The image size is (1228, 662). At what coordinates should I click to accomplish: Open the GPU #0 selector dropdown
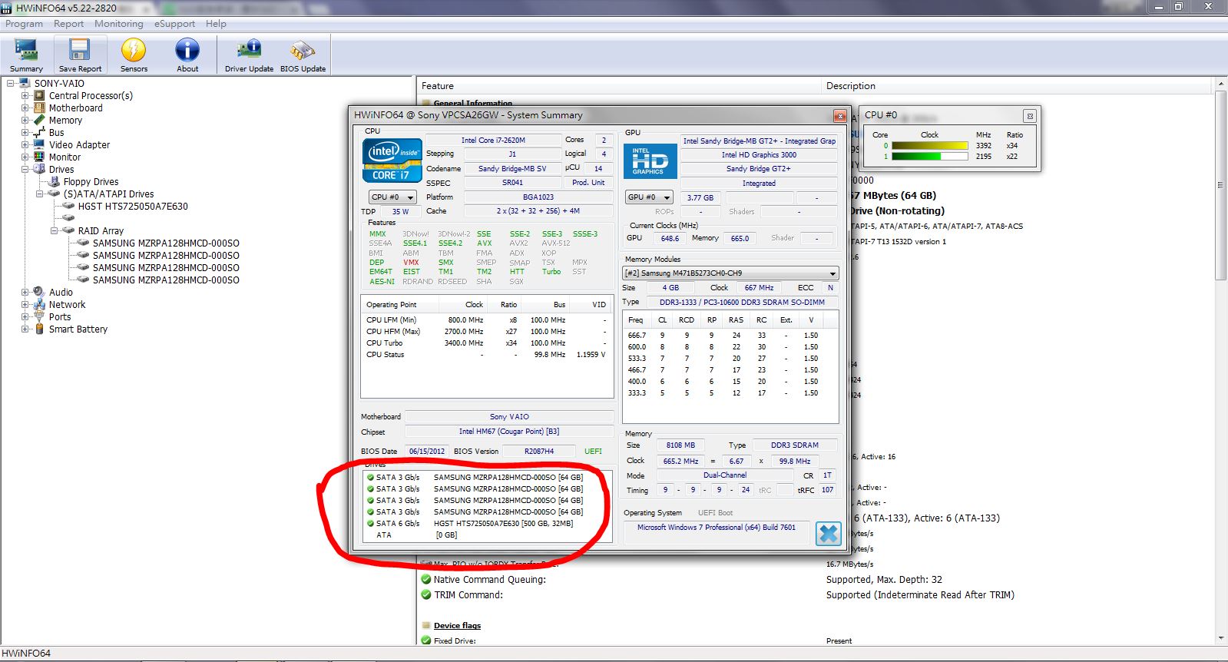pos(649,197)
